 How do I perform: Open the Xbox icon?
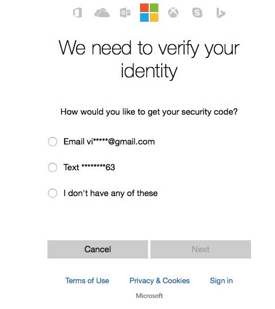click(173, 13)
